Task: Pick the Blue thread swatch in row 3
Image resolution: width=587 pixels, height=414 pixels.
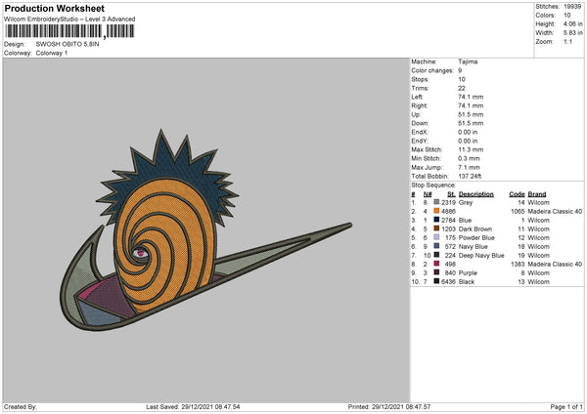Action: 436,220
